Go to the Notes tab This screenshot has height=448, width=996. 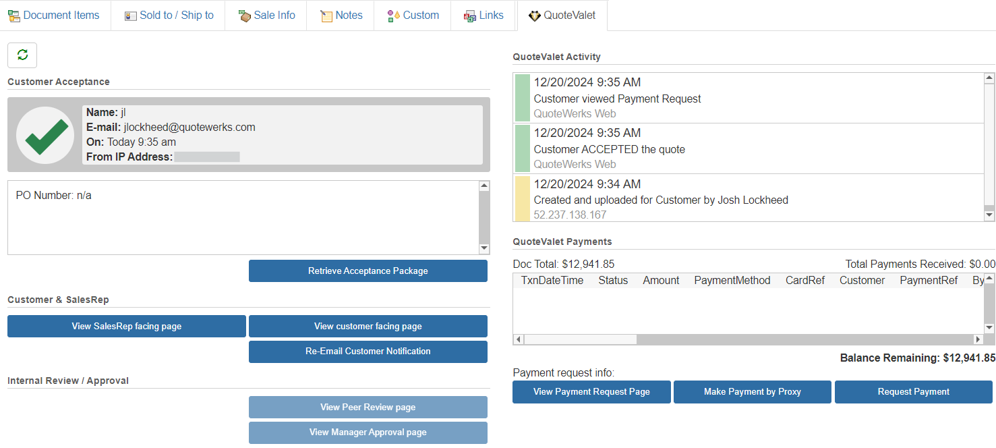341,16
